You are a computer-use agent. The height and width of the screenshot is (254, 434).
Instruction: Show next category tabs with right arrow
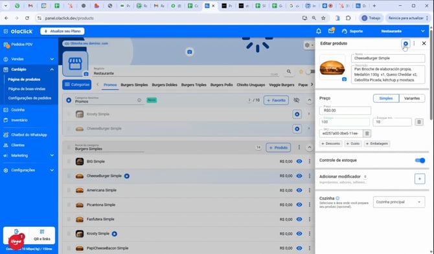[312, 85]
